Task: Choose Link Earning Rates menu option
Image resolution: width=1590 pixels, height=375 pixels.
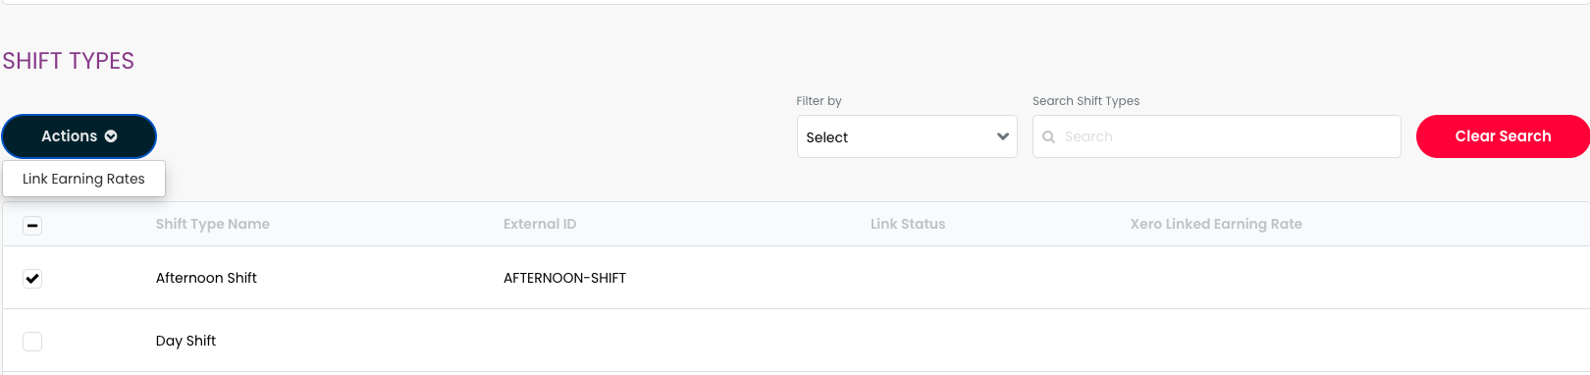Action: tap(83, 179)
